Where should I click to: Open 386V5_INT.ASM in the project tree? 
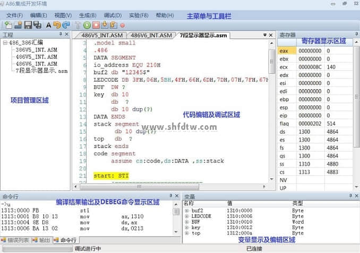click(x=36, y=50)
